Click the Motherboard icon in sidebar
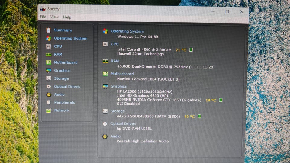 point(48,62)
